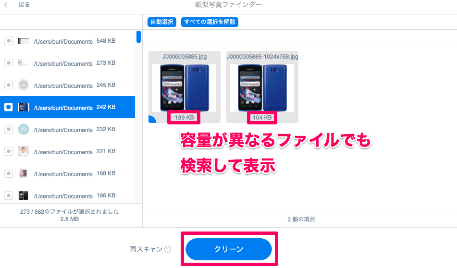The image size is (457, 268).
Task: Click the 自動選択 auto-select button
Action: tap(162, 22)
